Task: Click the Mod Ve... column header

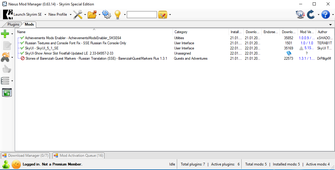Action: pos(307,32)
